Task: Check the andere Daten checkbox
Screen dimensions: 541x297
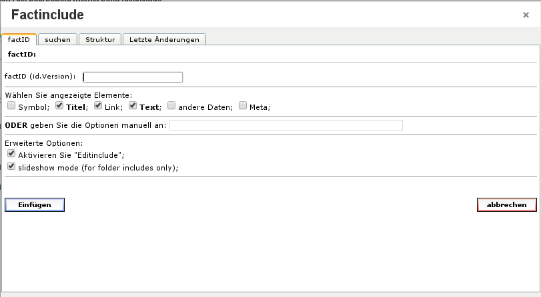Action: (x=171, y=105)
